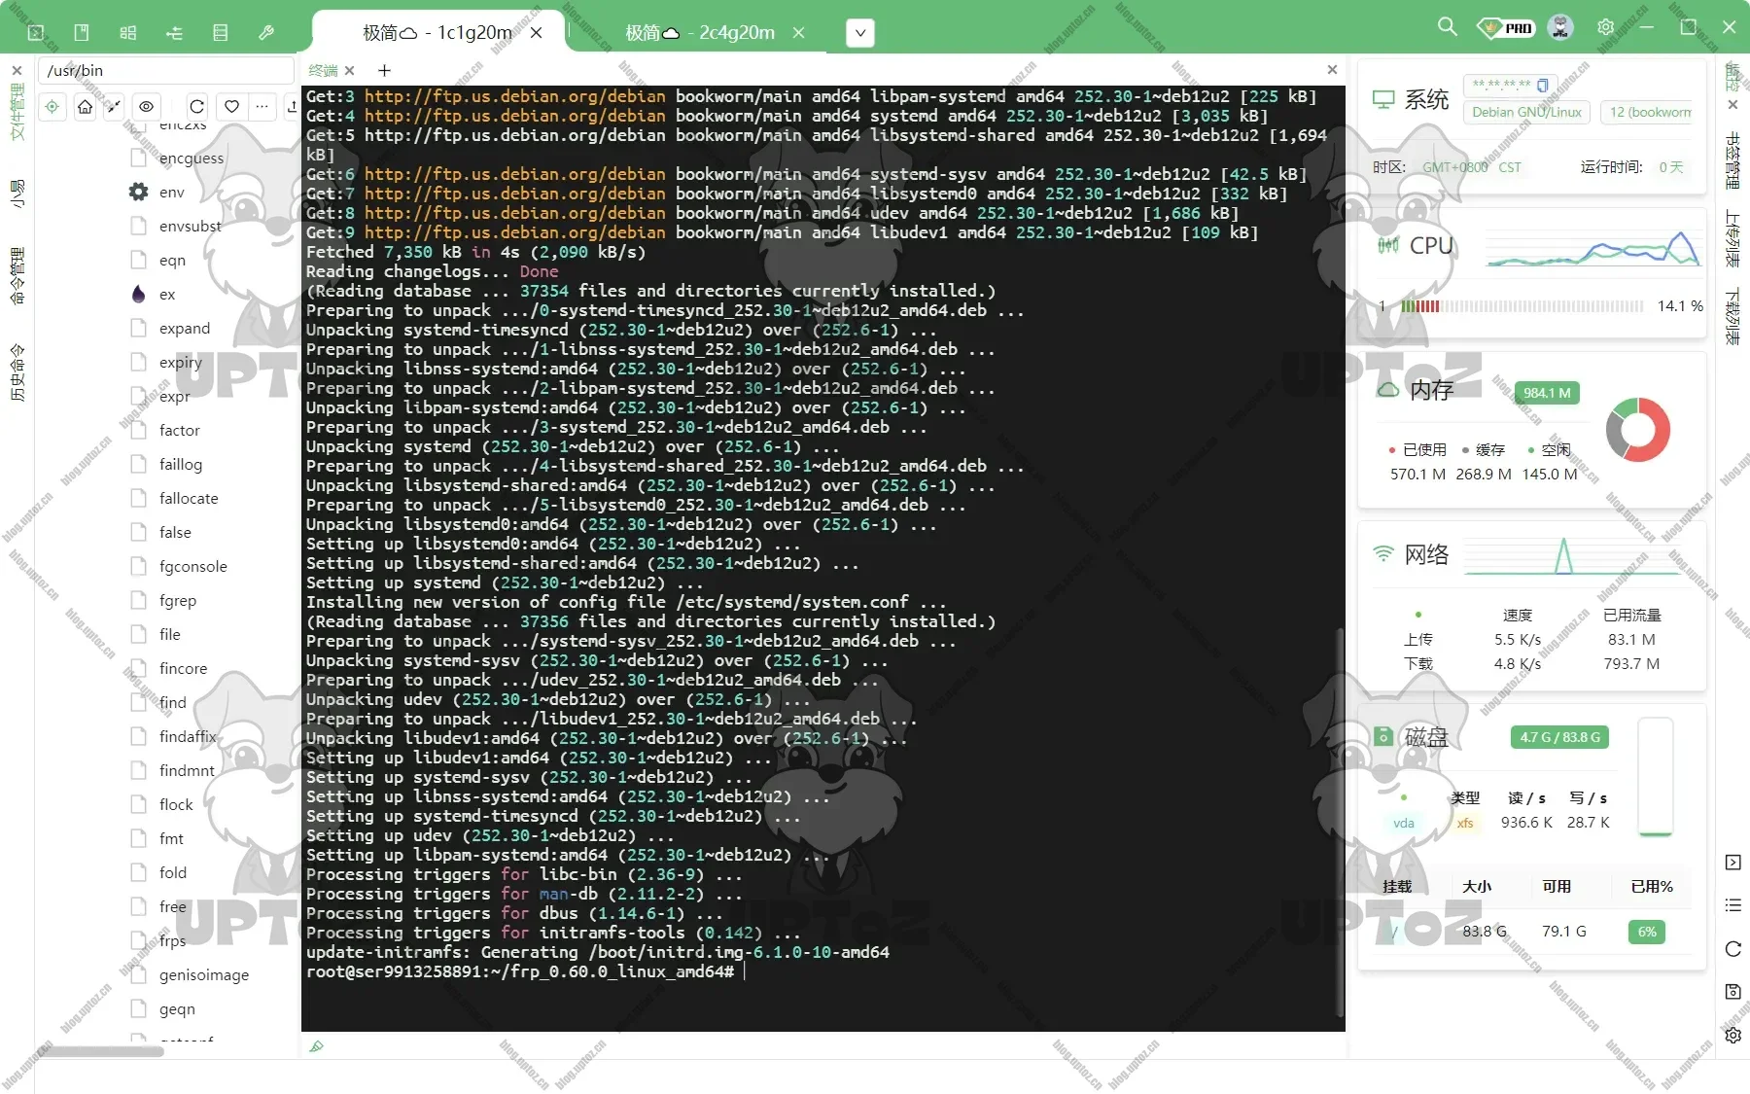
Task: Open settings gear in the title bar
Action: (1605, 27)
